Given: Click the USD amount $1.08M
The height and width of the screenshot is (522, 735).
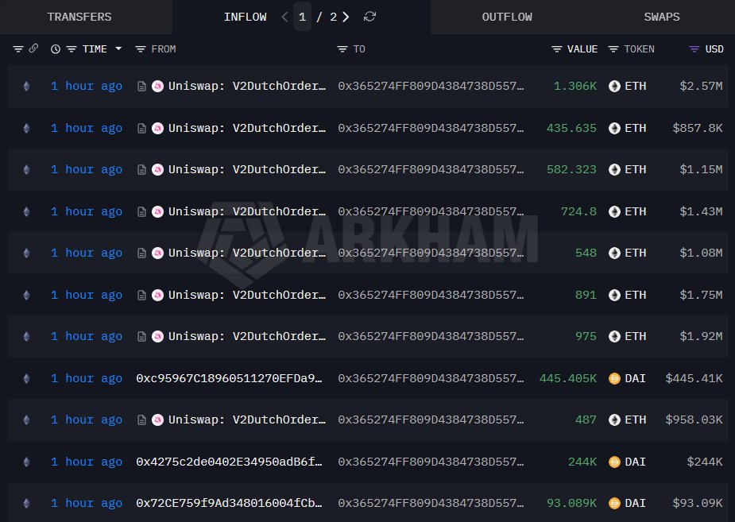Looking at the screenshot, I should coord(702,253).
